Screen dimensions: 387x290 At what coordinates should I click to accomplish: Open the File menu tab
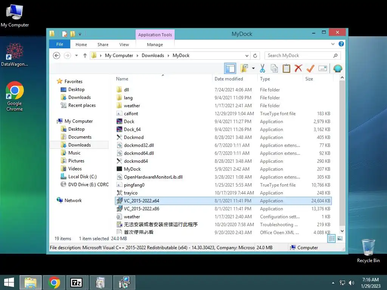click(x=60, y=44)
